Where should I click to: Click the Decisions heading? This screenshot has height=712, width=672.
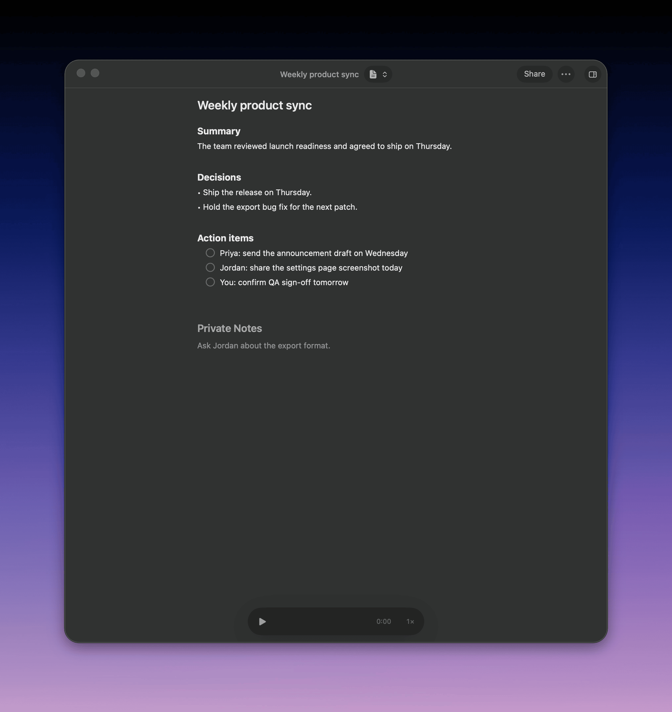(x=219, y=177)
